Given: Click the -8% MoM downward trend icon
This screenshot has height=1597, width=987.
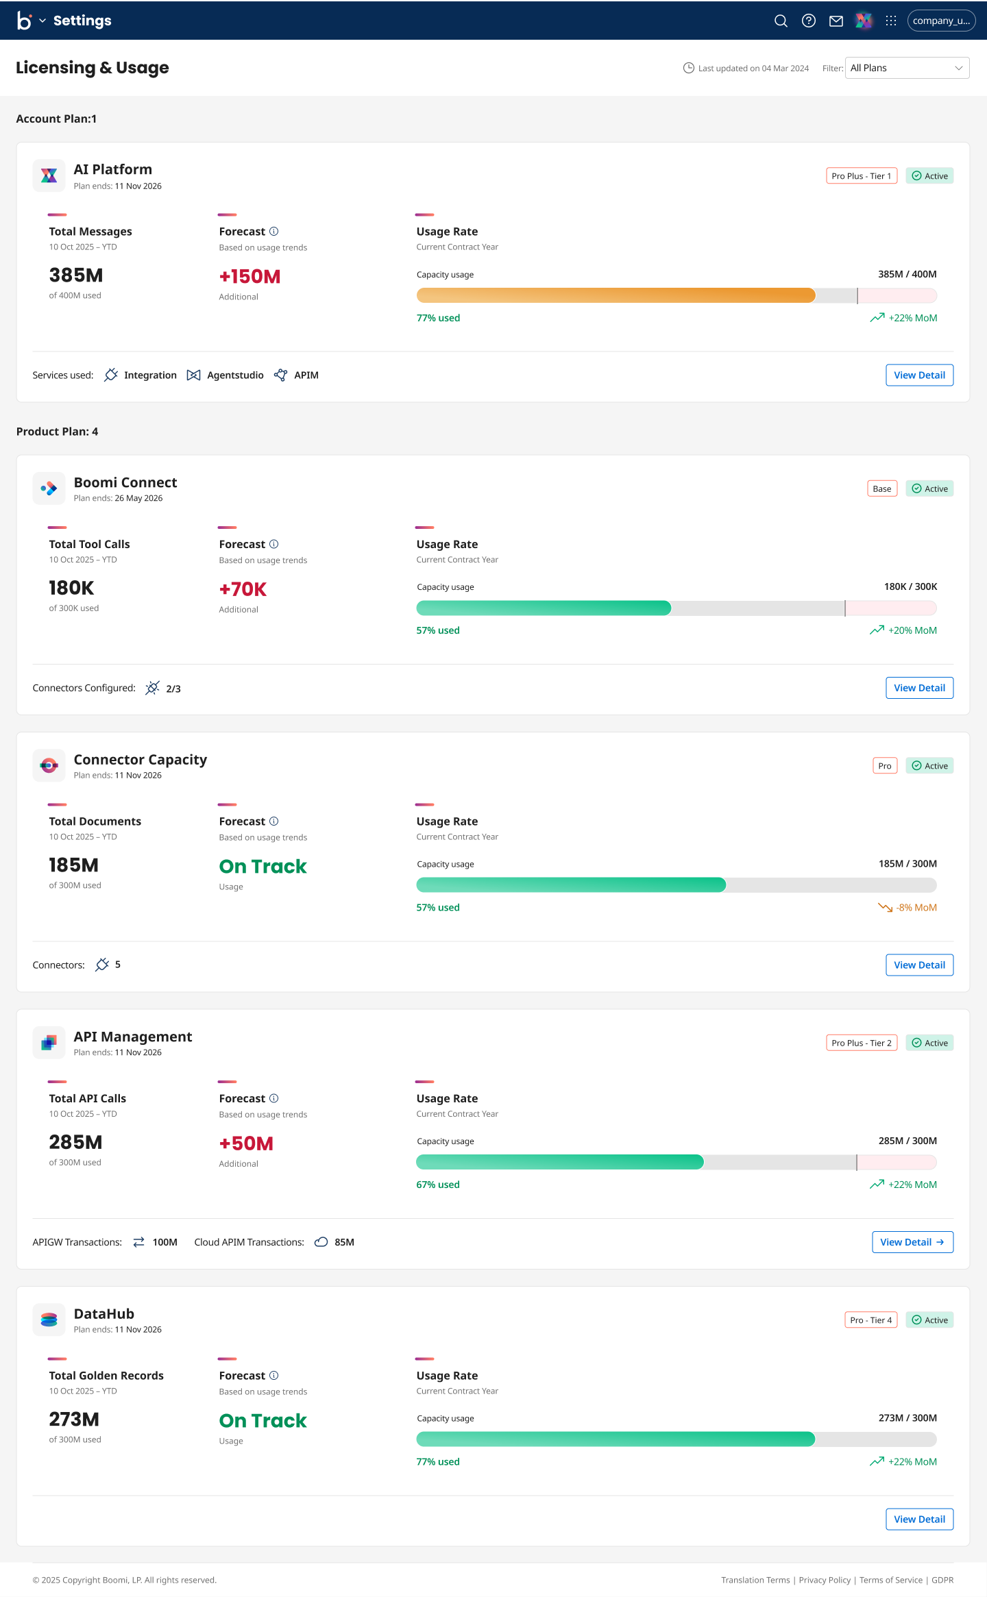Looking at the screenshot, I should click(x=885, y=908).
